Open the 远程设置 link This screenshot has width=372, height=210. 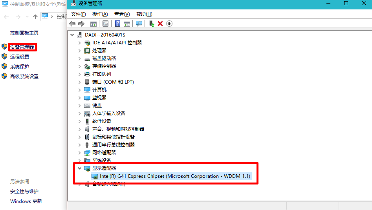tap(20, 57)
